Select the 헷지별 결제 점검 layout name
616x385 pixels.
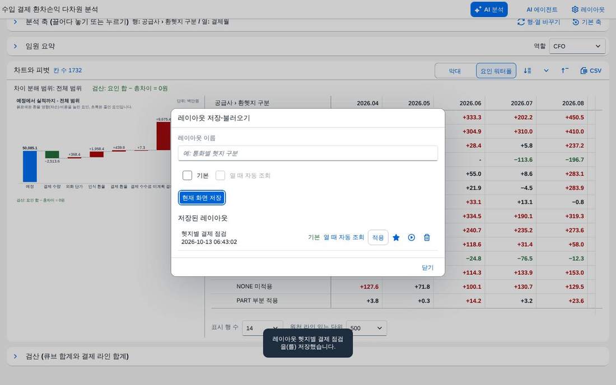coord(203,234)
